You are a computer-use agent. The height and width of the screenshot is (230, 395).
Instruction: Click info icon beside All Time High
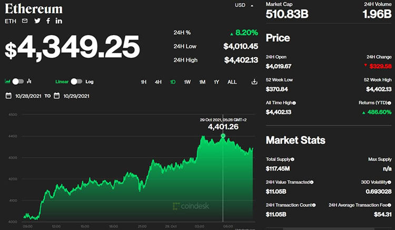(x=294, y=103)
